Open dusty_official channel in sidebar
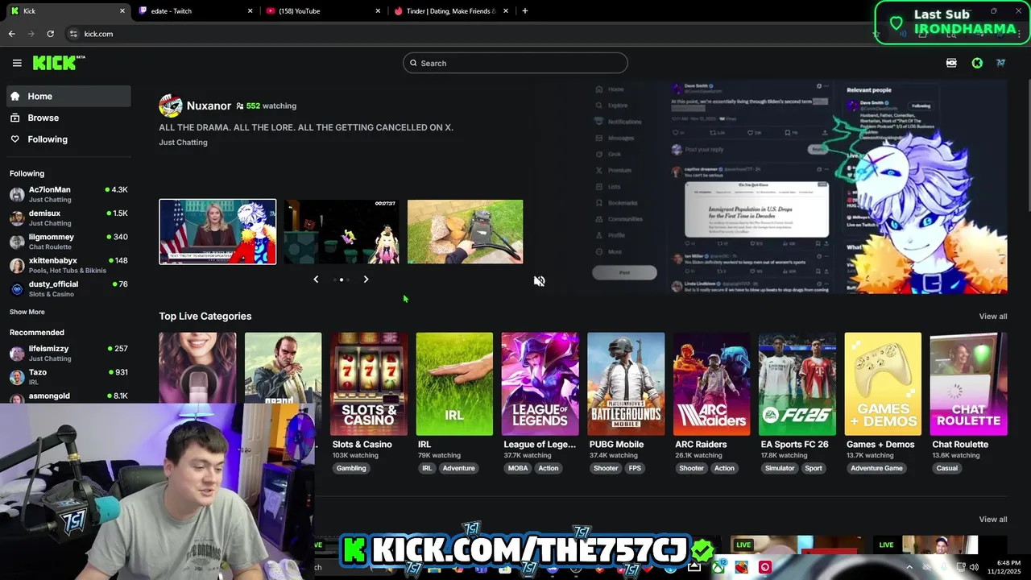 (x=68, y=288)
